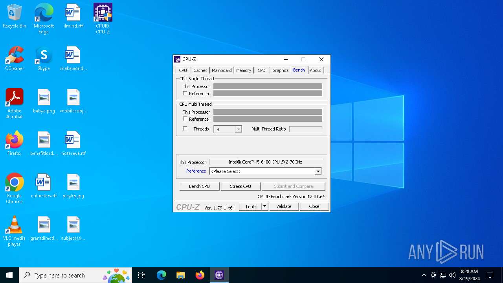Open the Windows Start menu
Image resolution: width=503 pixels, height=283 pixels.
9,275
